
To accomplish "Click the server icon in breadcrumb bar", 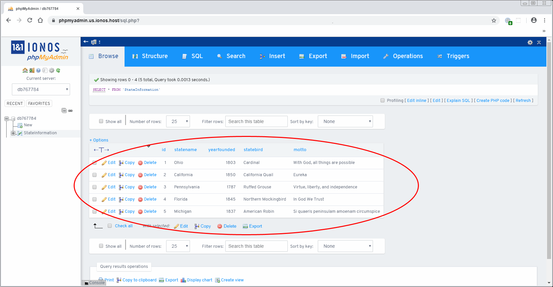I will (x=94, y=42).
